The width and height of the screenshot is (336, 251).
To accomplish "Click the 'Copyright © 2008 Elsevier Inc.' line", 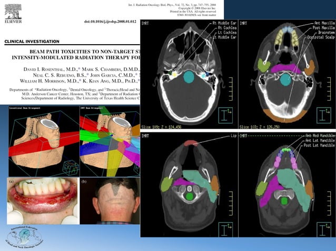I will [x=197, y=8].
